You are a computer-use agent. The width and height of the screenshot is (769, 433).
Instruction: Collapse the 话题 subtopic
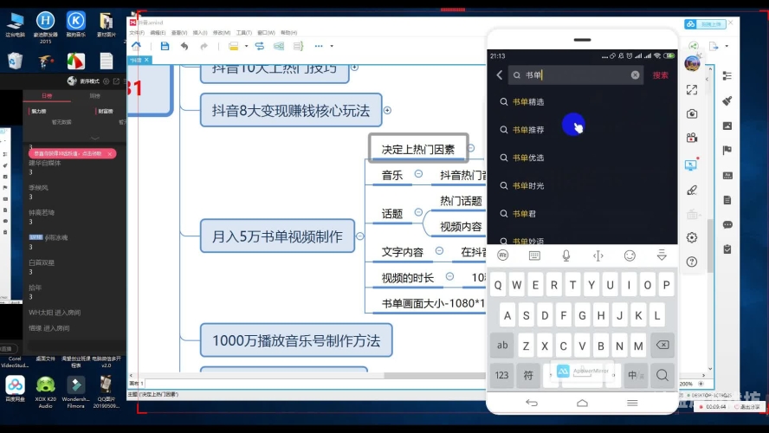[418, 212]
